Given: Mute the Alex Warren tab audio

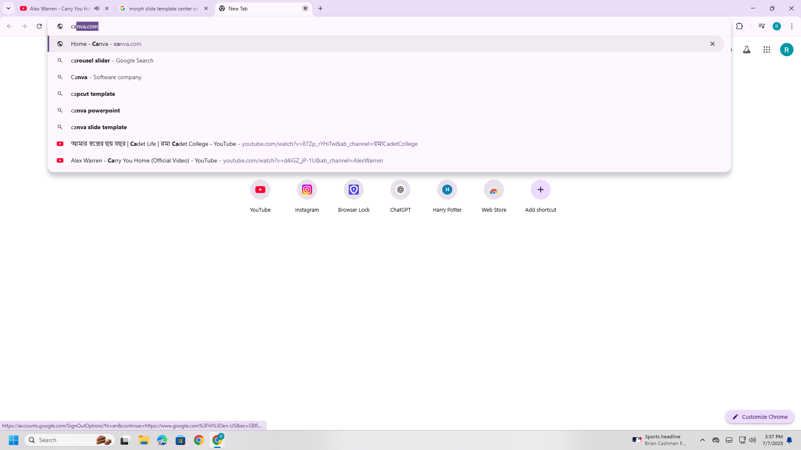Looking at the screenshot, I should pyautogui.click(x=97, y=8).
